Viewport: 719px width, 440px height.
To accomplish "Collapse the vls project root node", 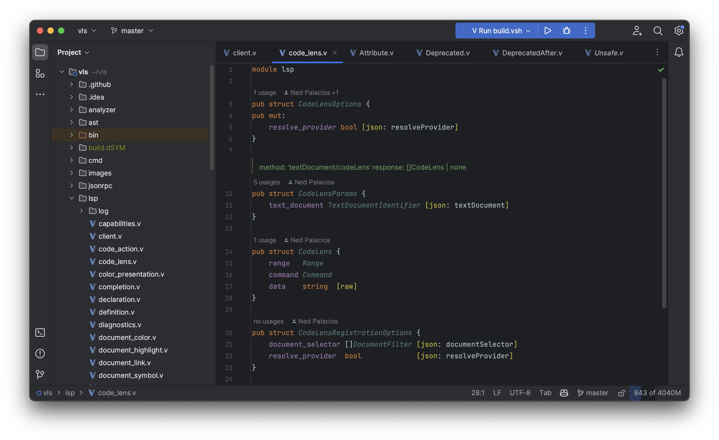I will point(62,72).
